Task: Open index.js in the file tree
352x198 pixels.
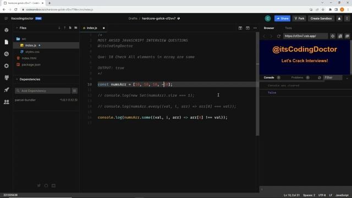Action: click(46, 45)
